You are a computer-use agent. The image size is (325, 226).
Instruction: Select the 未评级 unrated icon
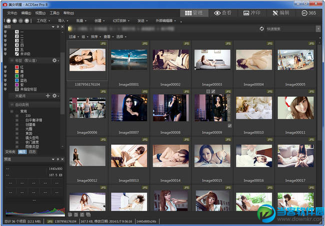[x=17, y=53]
